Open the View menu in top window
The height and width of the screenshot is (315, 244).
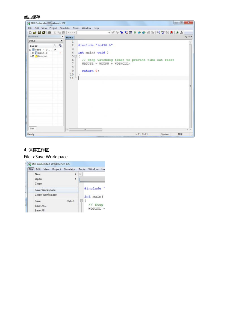[x=44, y=28]
